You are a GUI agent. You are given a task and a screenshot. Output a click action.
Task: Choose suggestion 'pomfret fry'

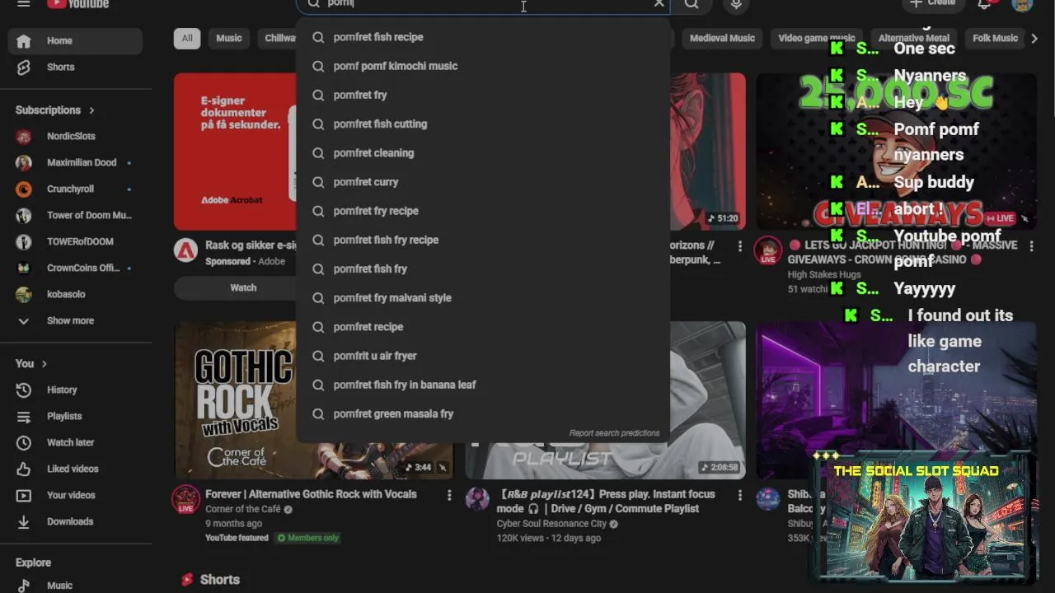pos(483,95)
